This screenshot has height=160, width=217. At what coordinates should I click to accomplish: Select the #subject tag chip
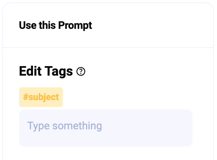tap(41, 97)
